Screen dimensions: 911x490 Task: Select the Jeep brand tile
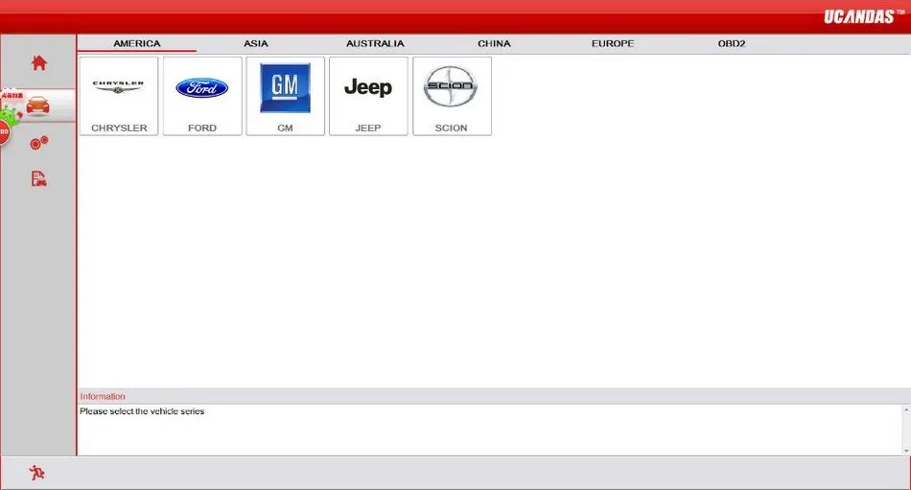(368, 96)
